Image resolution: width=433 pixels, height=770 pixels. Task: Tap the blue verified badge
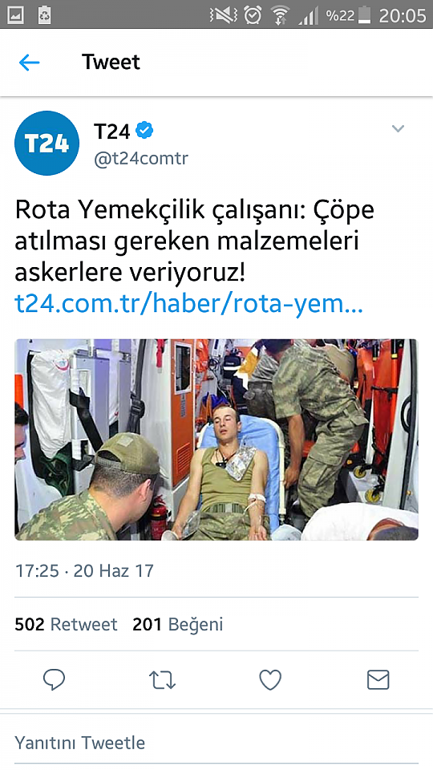pyautogui.click(x=145, y=131)
